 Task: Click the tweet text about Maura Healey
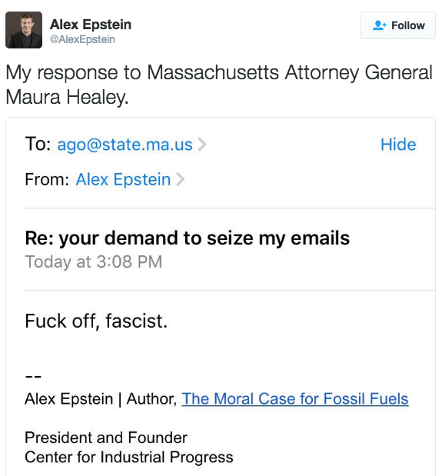219,85
